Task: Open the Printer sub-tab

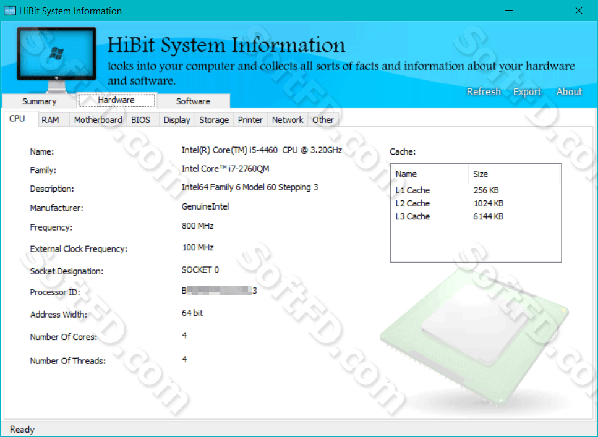Action: [250, 120]
